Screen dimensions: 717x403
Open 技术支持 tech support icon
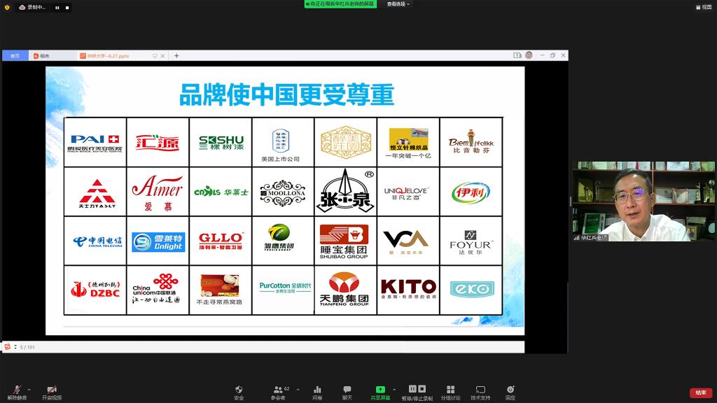pos(480,392)
